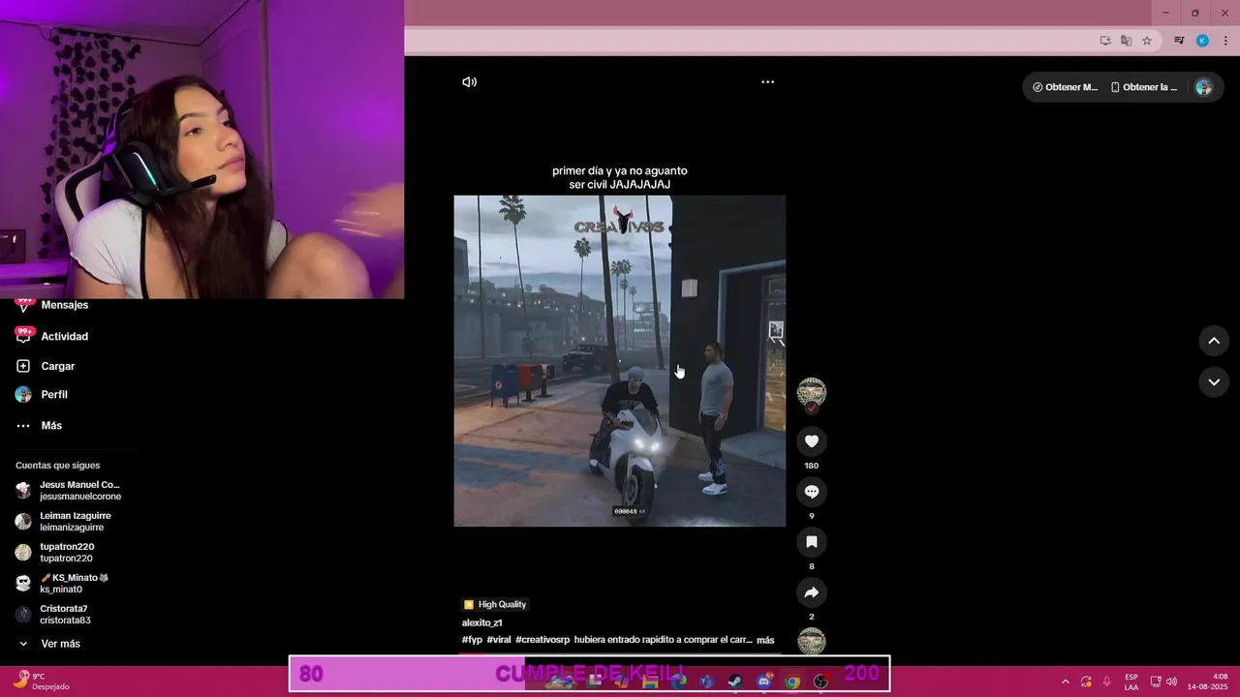Open Chrome three-dot menu
Viewport: 1240px width, 697px height.
coord(1225,41)
